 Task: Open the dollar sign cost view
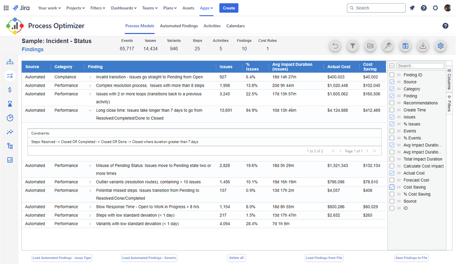[x=10, y=90]
